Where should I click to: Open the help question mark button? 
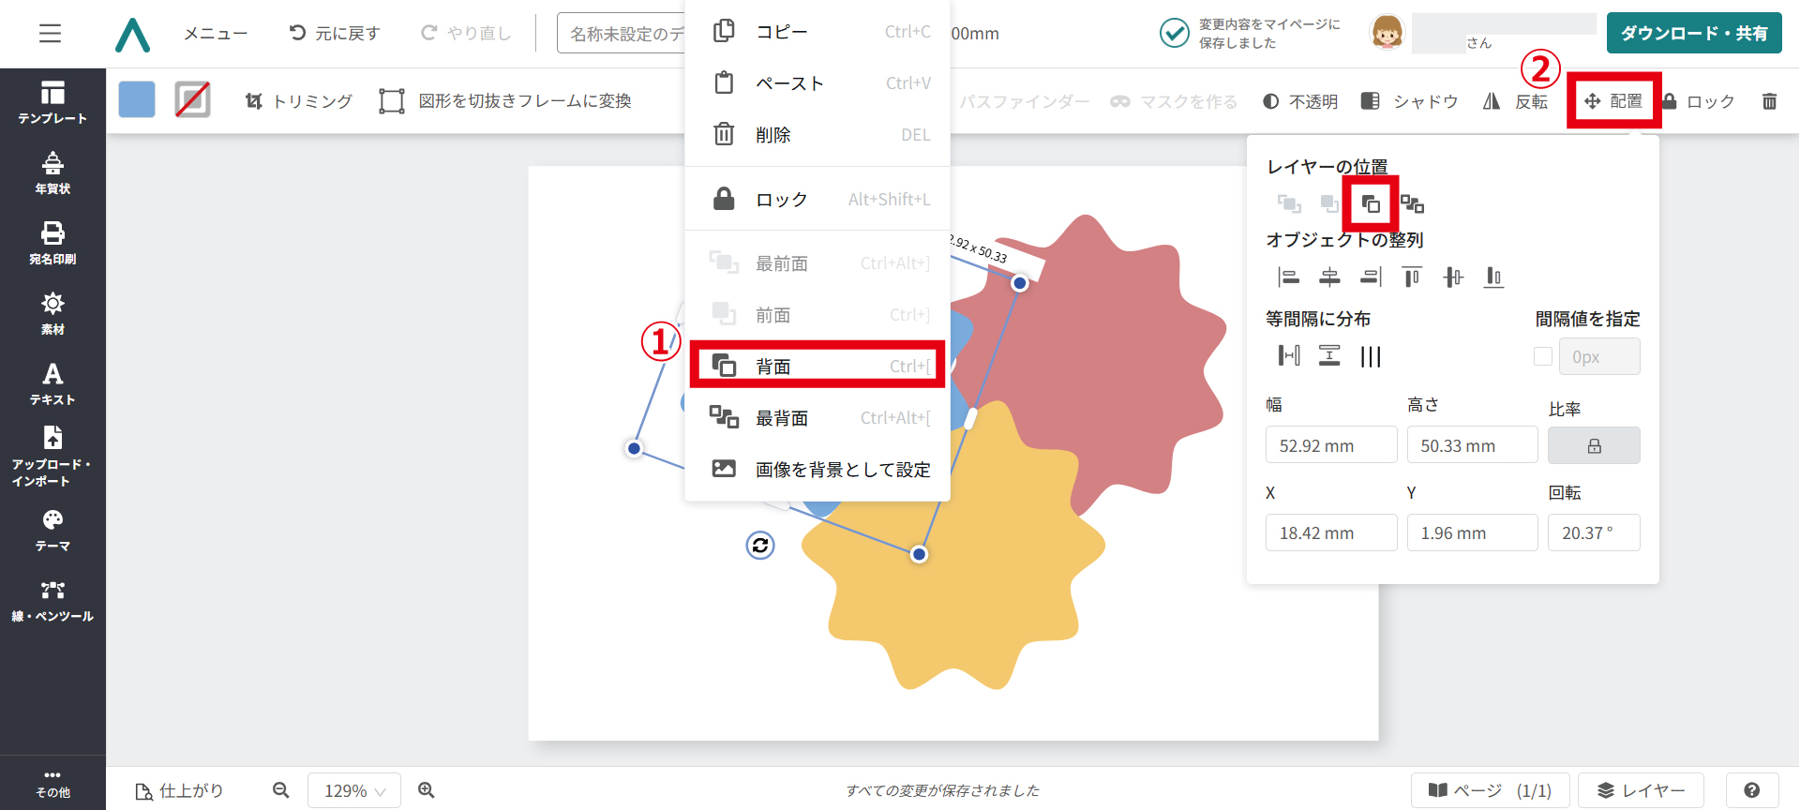tap(1751, 790)
